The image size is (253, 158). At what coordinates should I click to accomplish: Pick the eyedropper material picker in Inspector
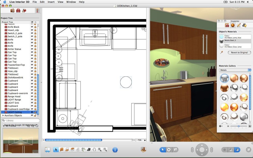pos(222,52)
